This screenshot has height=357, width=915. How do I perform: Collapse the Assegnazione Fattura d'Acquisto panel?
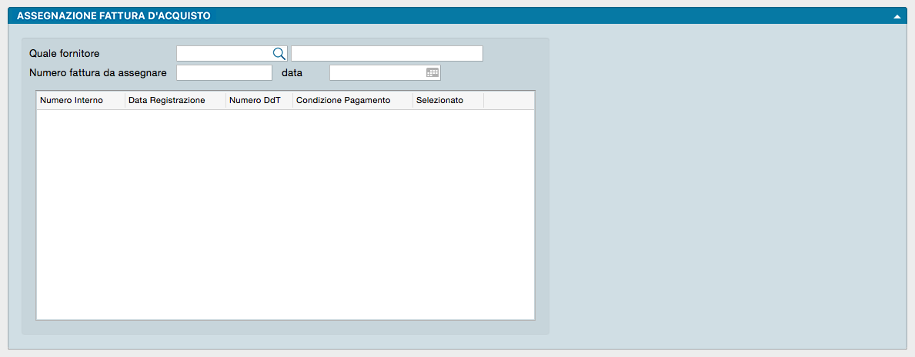[897, 16]
